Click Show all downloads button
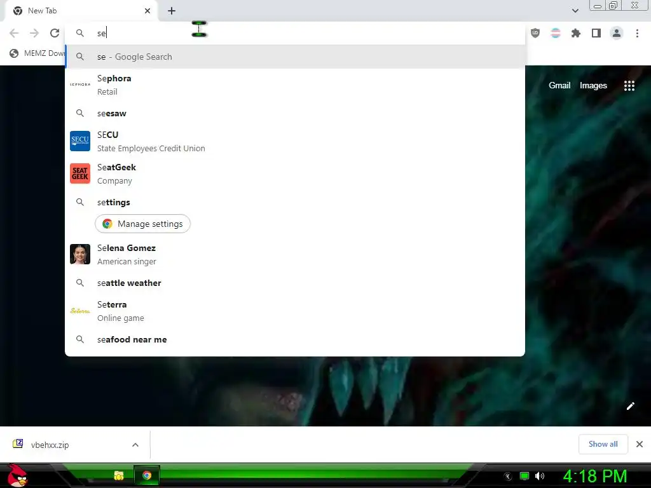This screenshot has height=488, width=651. (603, 444)
